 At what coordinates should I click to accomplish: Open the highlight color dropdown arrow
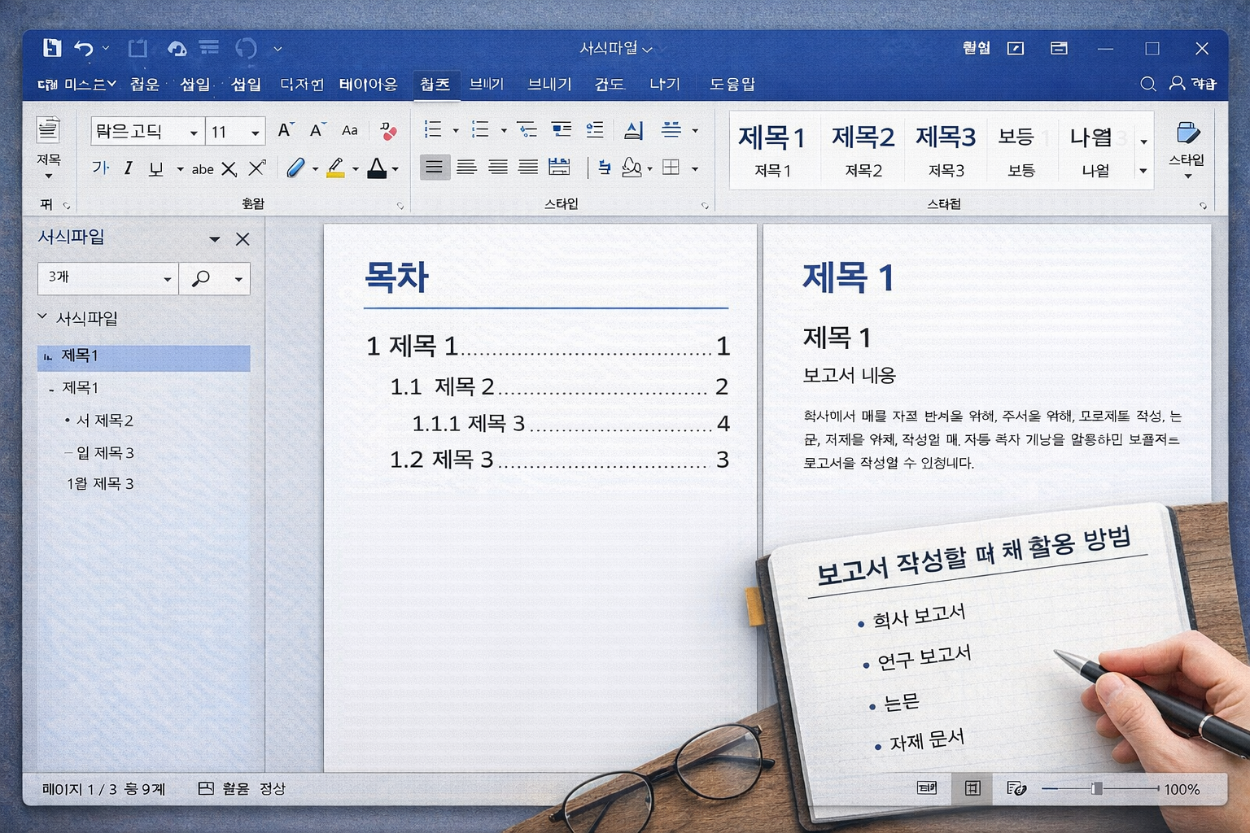[x=355, y=169]
